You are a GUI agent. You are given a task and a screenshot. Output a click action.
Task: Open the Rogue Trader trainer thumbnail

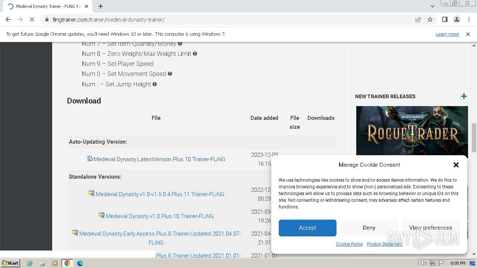(x=412, y=131)
